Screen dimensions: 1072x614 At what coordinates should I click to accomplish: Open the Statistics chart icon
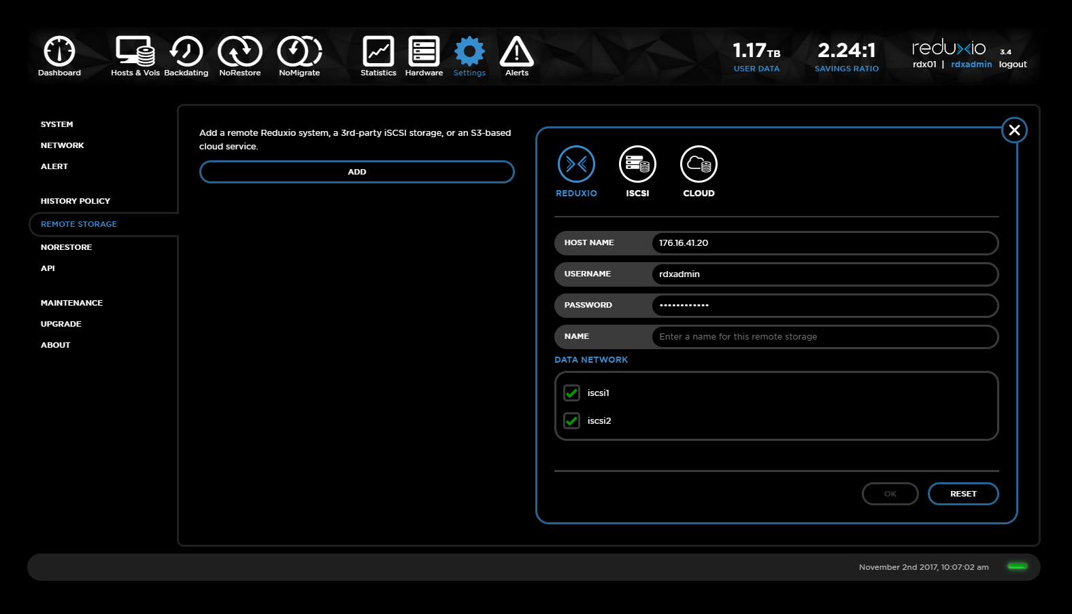(x=378, y=52)
